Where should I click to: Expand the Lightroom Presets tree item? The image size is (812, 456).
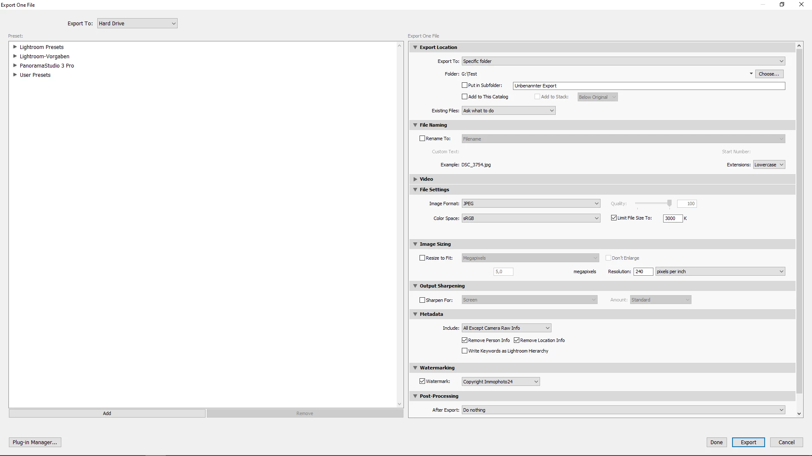(x=15, y=47)
